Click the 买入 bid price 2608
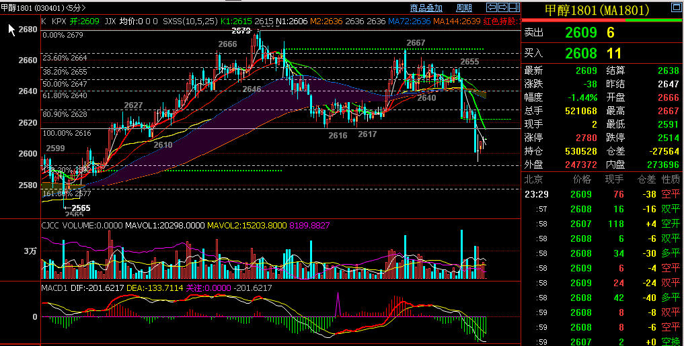Image resolution: width=684 pixels, height=346 pixels. point(580,53)
